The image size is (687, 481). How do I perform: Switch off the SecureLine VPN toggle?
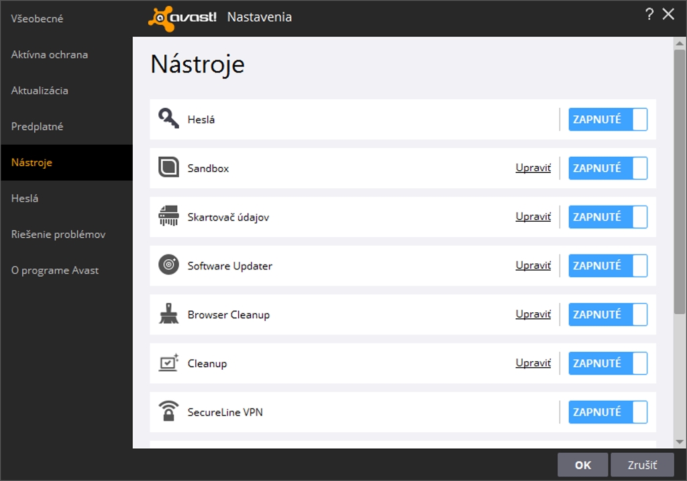[x=608, y=412]
